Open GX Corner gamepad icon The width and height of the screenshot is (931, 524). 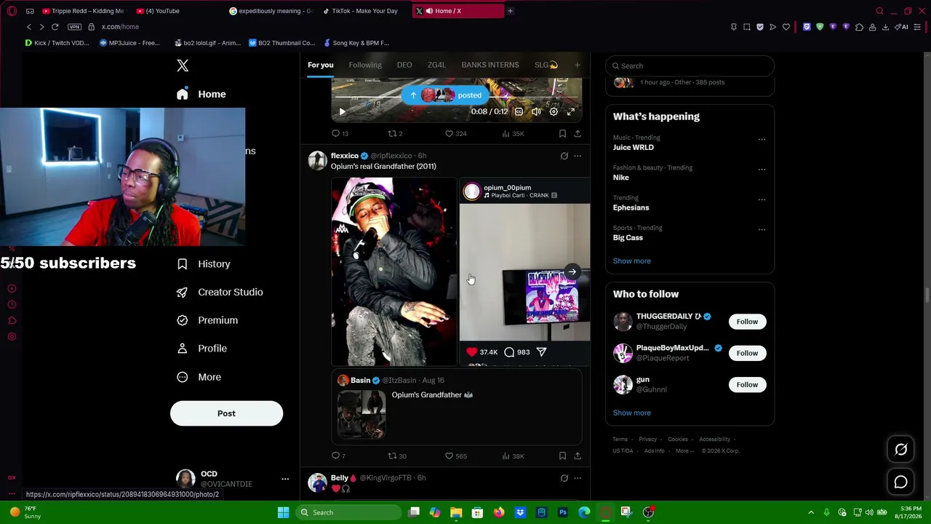[x=30, y=11]
